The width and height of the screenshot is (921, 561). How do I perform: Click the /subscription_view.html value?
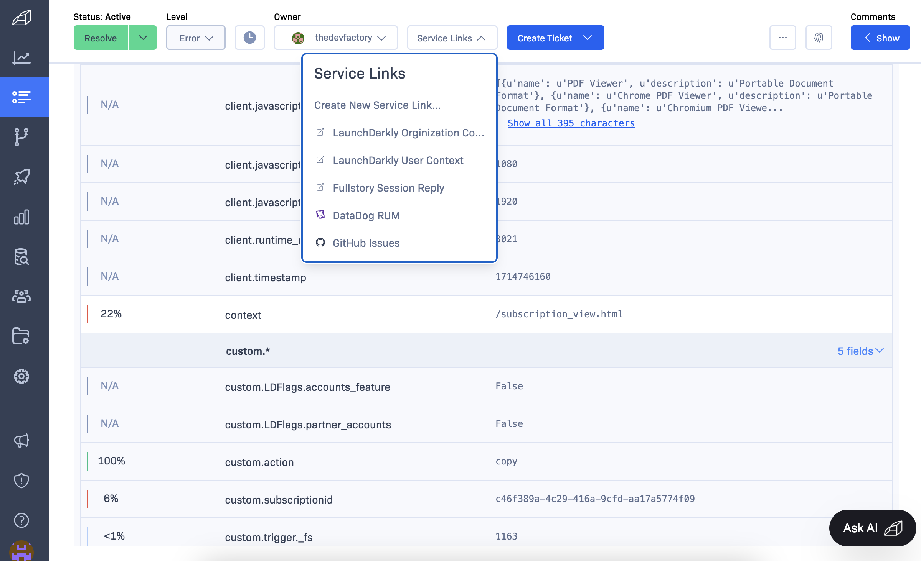click(559, 314)
